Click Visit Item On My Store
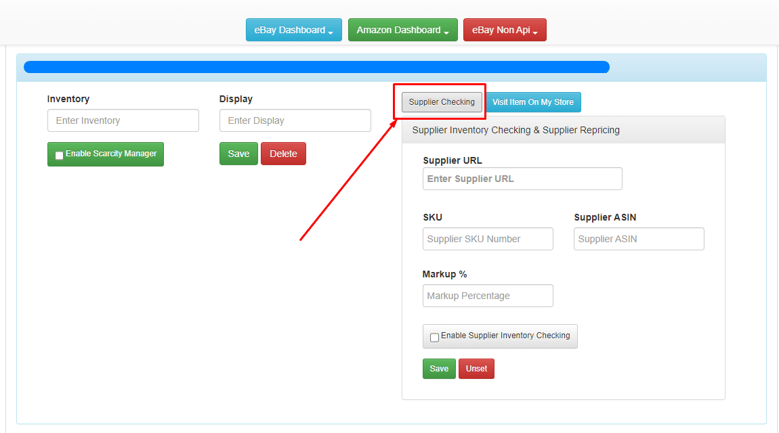779x433 pixels. pos(534,101)
